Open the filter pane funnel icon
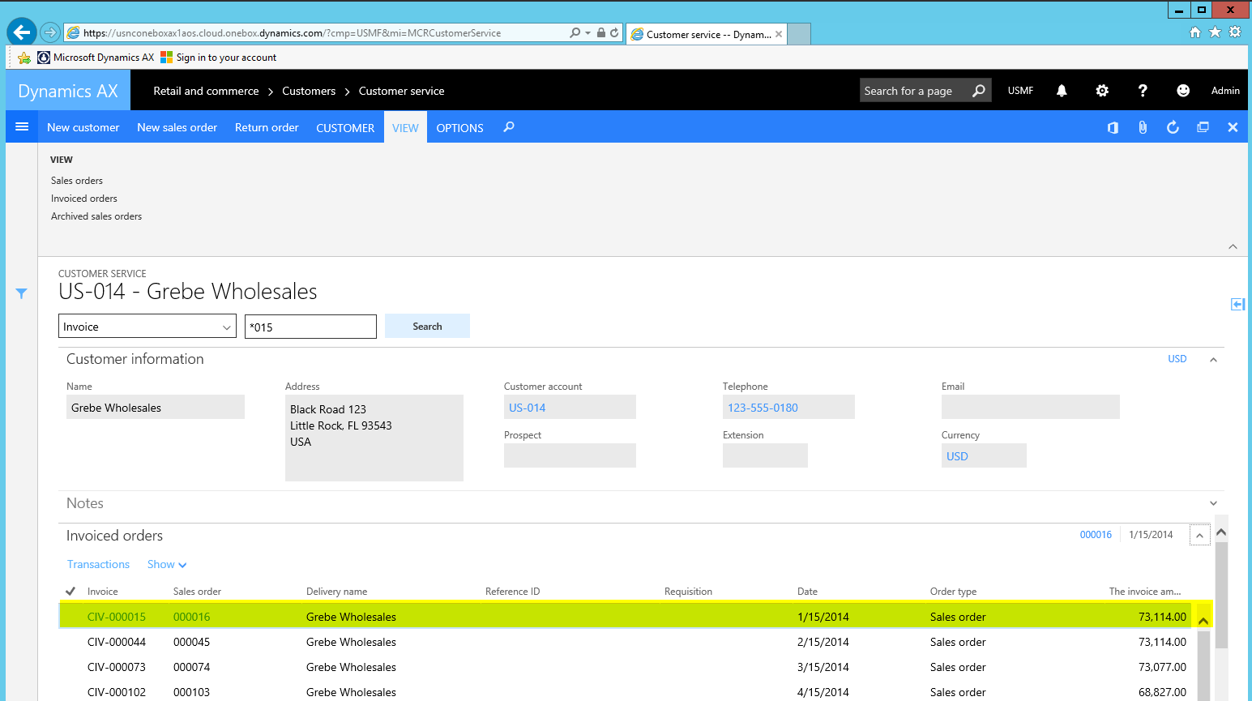1252x701 pixels. pyautogui.click(x=22, y=293)
